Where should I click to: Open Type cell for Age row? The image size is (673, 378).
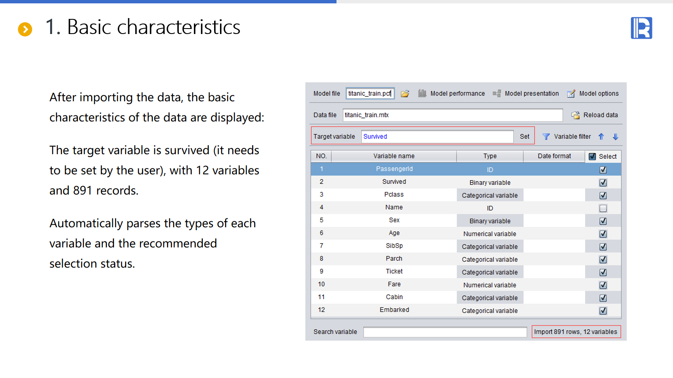tap(490, 234)
